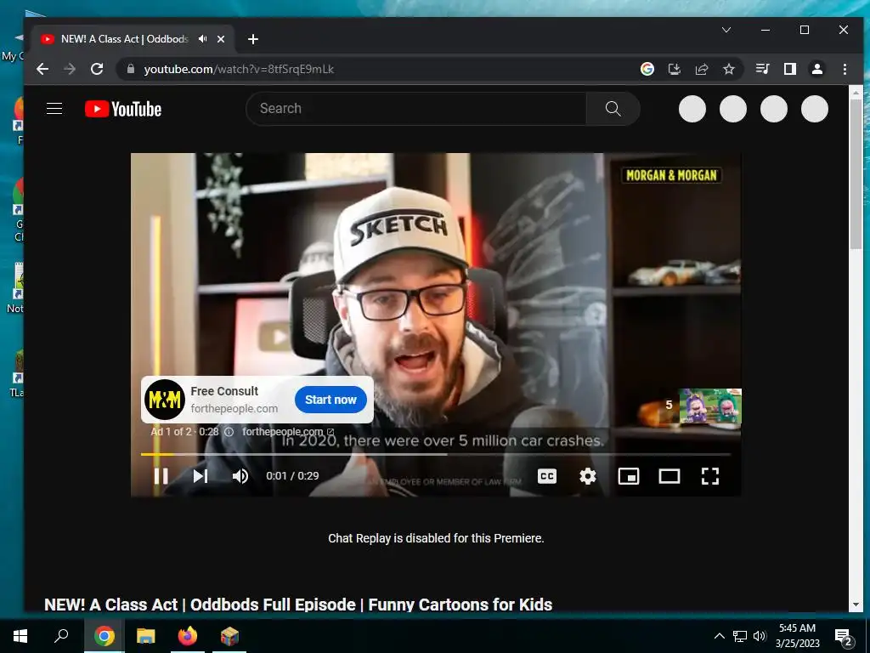Open video player settings gear
This screenshot has height=653, width=870.
coord(588,476)
